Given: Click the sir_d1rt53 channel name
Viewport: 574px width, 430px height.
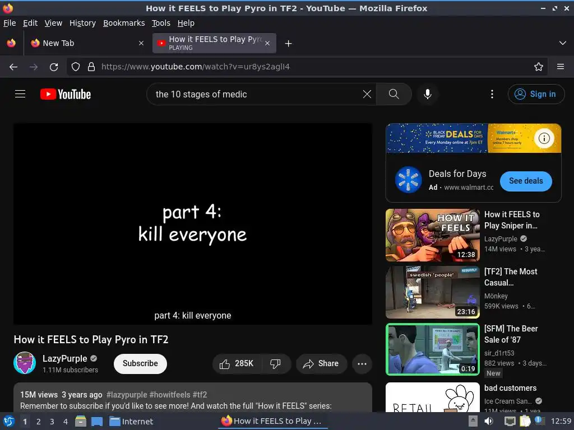Looking at the screenshot, I should coord(499,353).
